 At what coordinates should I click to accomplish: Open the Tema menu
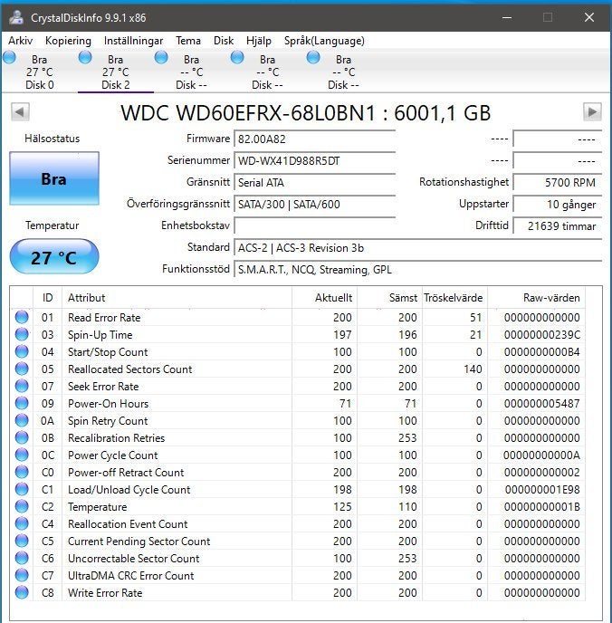click(188, 41)
